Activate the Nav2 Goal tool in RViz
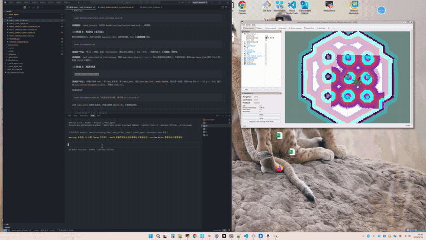This screenshot has width=426, height=240. [321, 28]
